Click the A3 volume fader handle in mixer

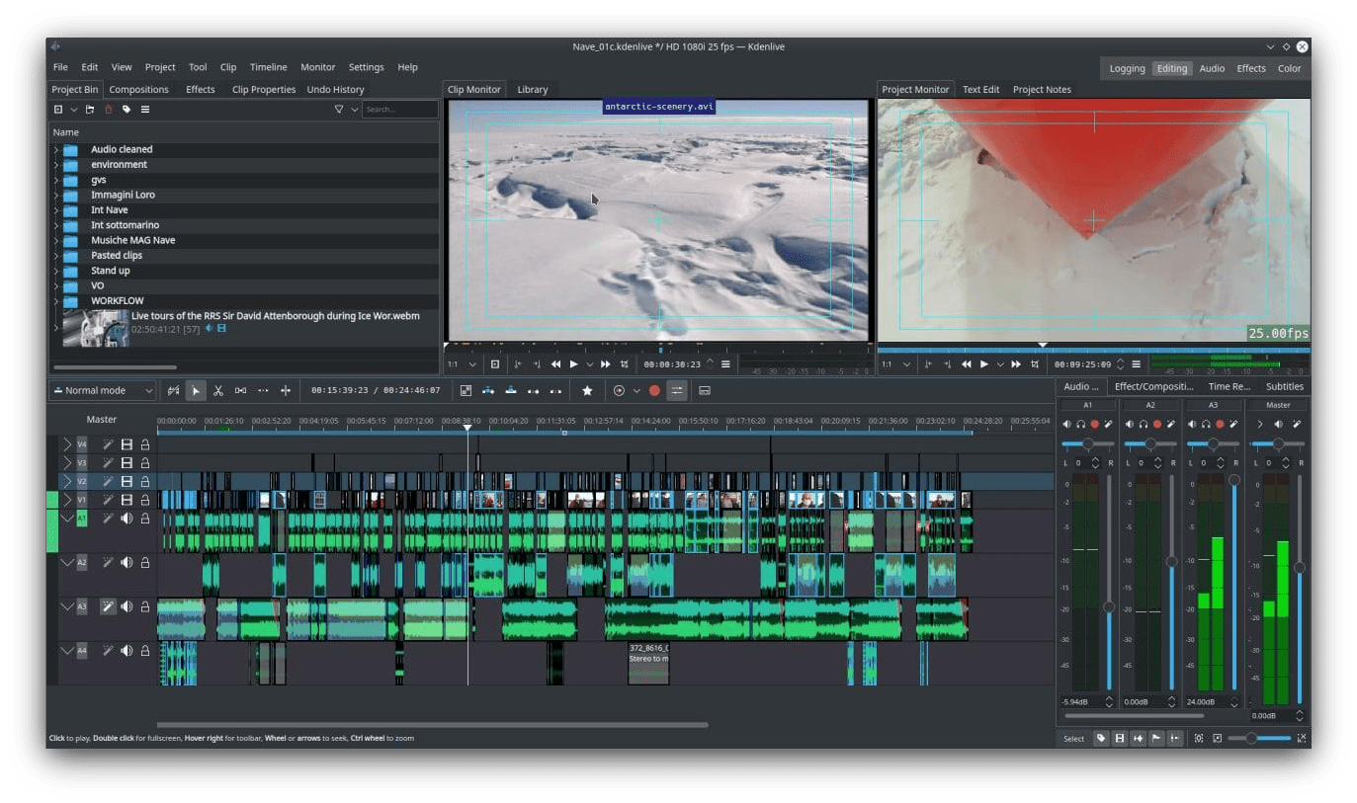point(1233,480)
